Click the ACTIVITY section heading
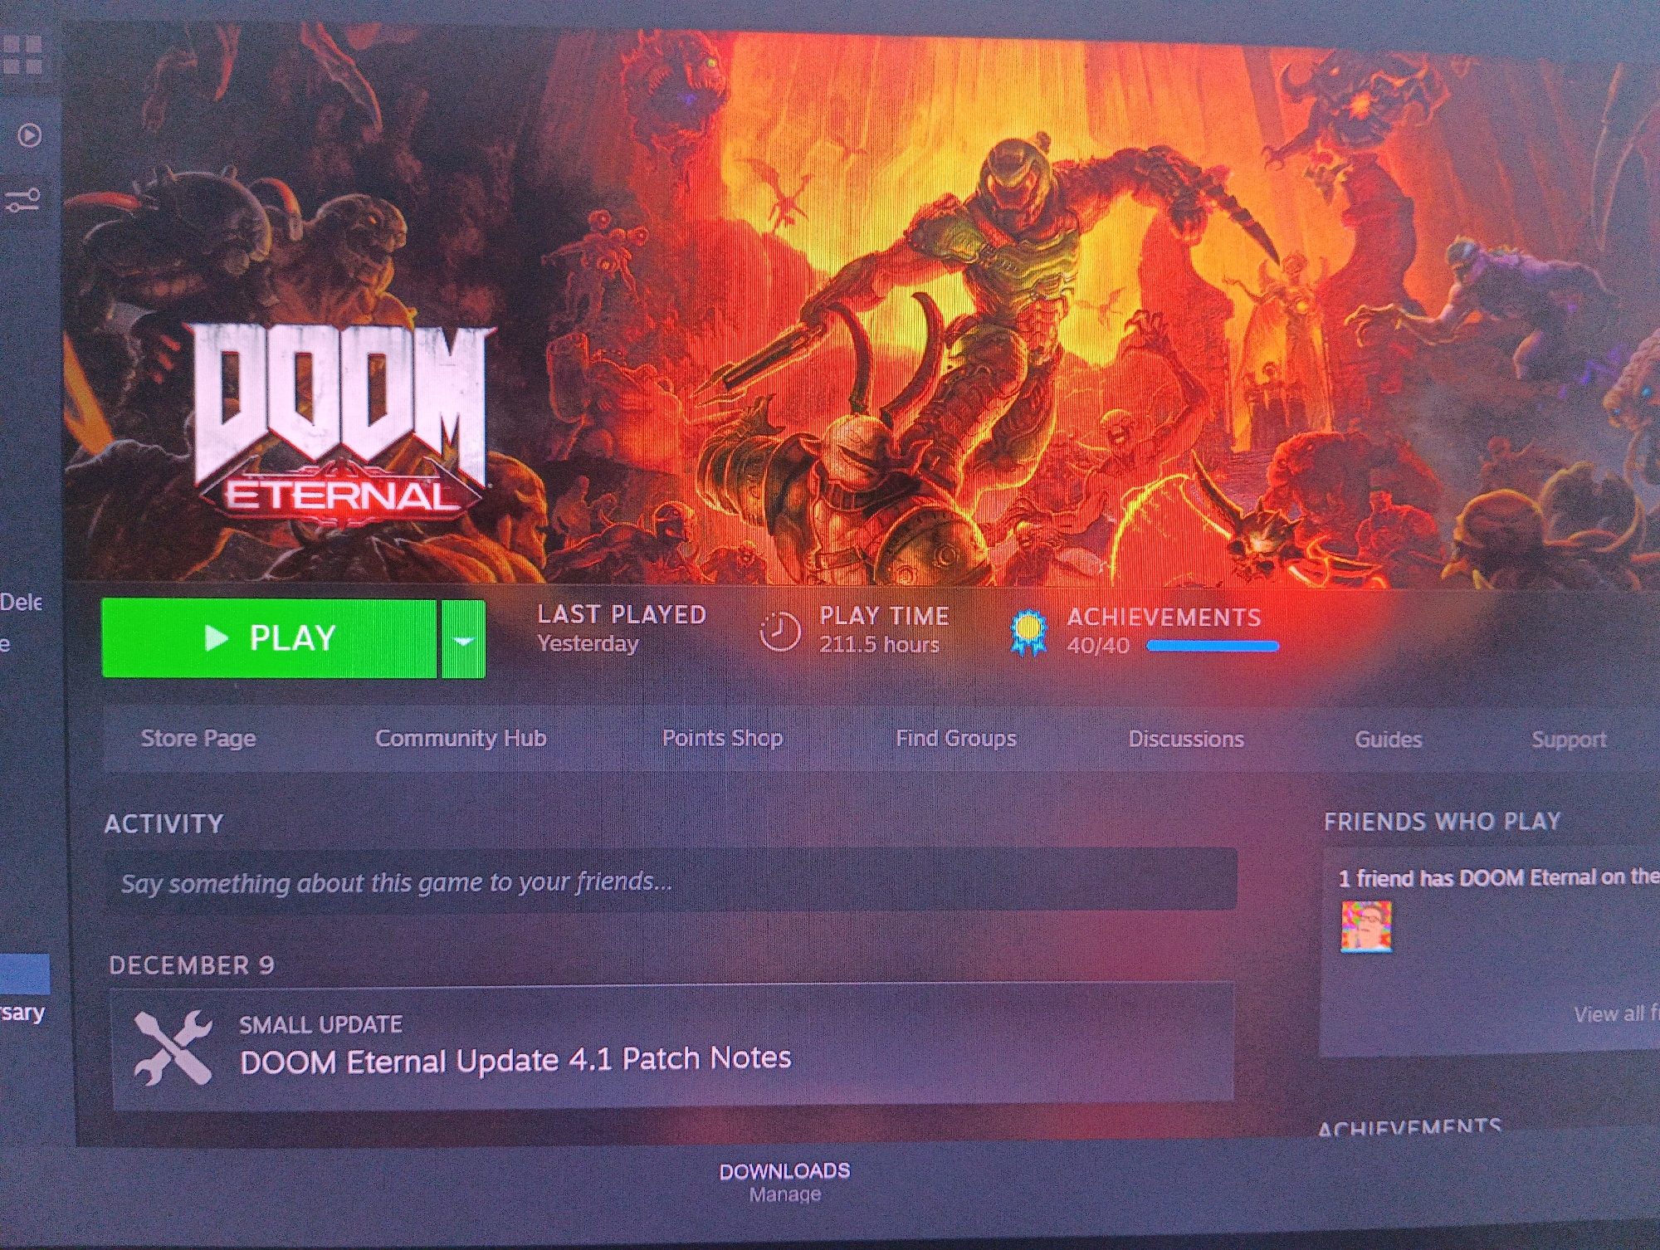This screenshot has height=1250, width=1660. pyautogui.click(x=164, y=823)
